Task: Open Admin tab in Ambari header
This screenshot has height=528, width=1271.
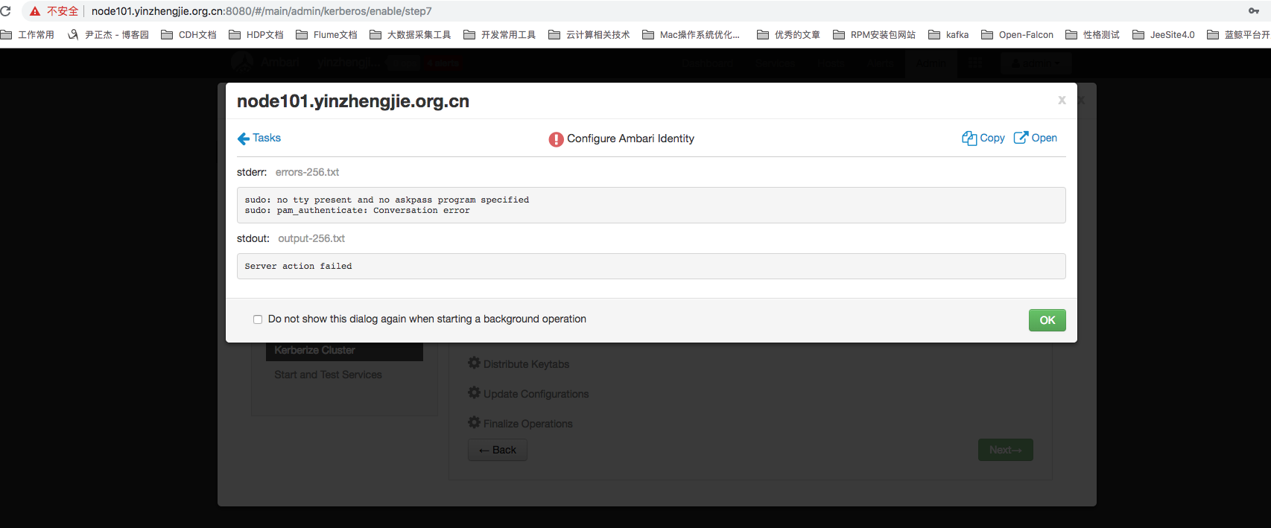Action: tap(931, 64)
